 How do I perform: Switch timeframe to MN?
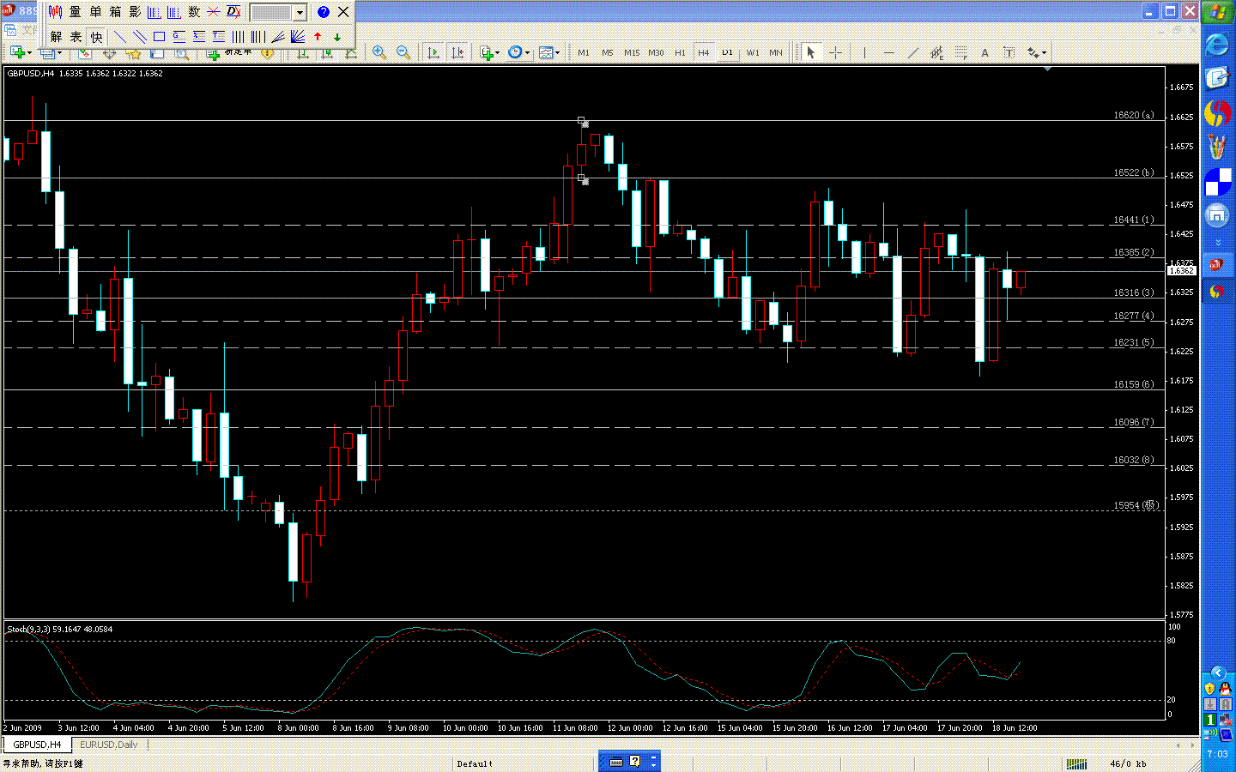[776, 52]
